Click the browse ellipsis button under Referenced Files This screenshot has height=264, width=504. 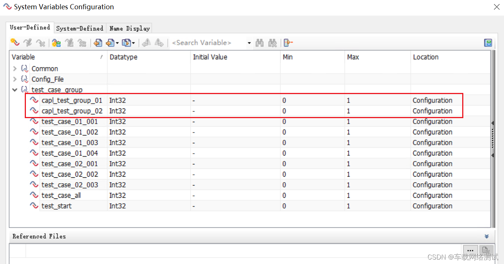470,250
